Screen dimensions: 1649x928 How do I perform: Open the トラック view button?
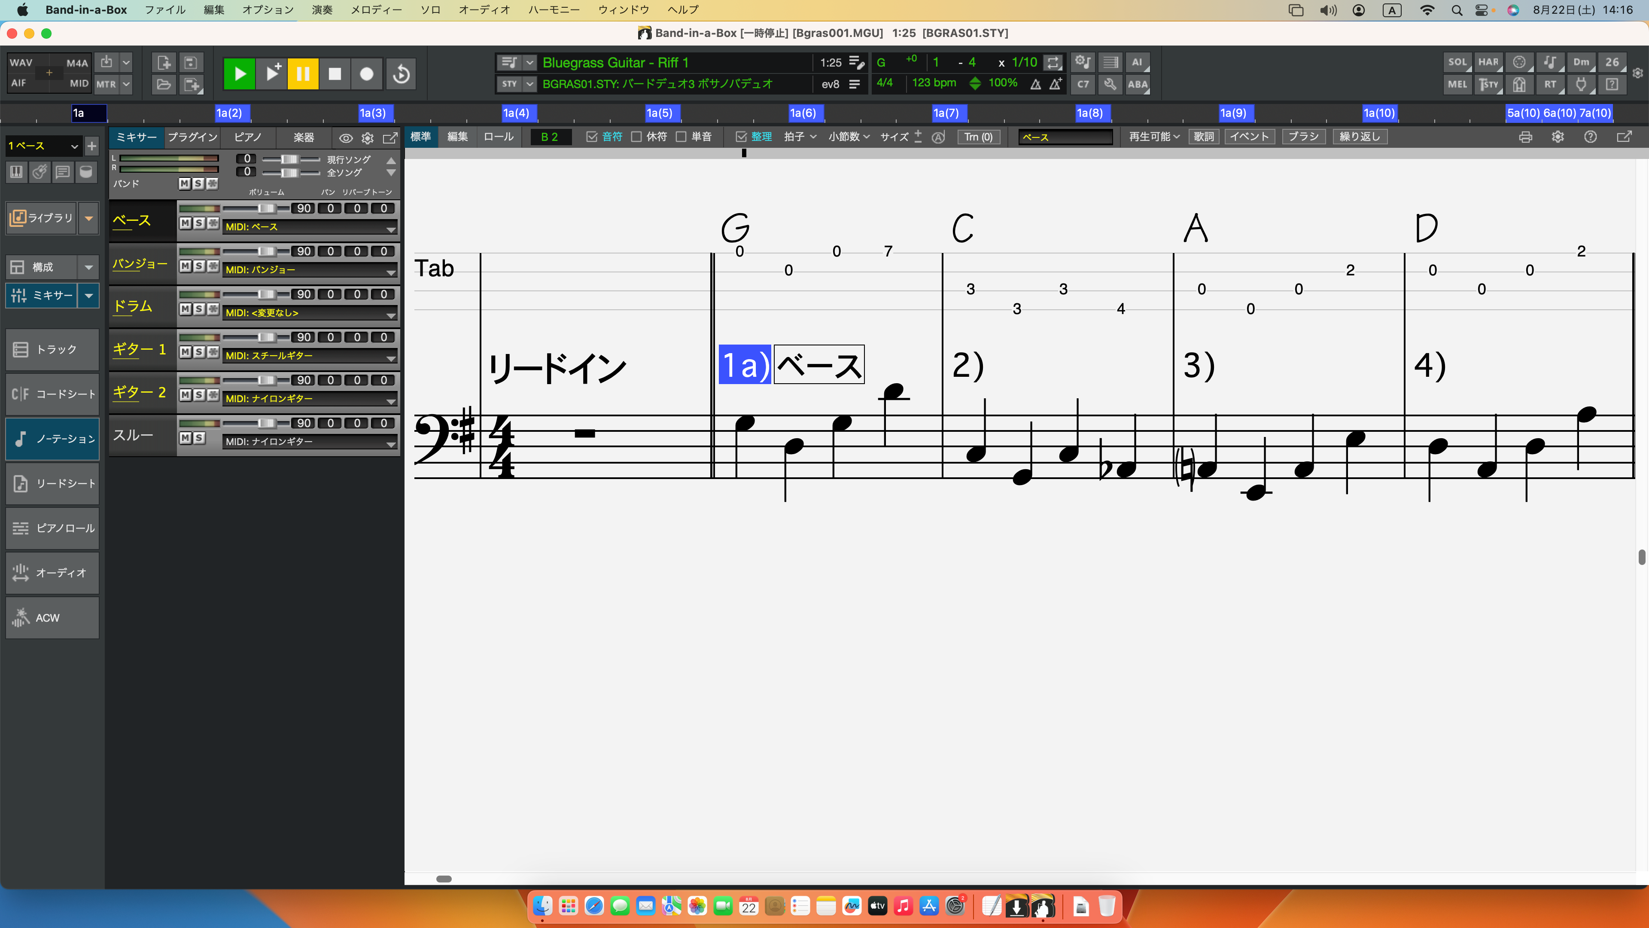(x=52, y=350)
